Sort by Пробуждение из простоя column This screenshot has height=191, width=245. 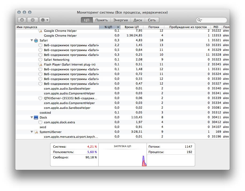188,27
